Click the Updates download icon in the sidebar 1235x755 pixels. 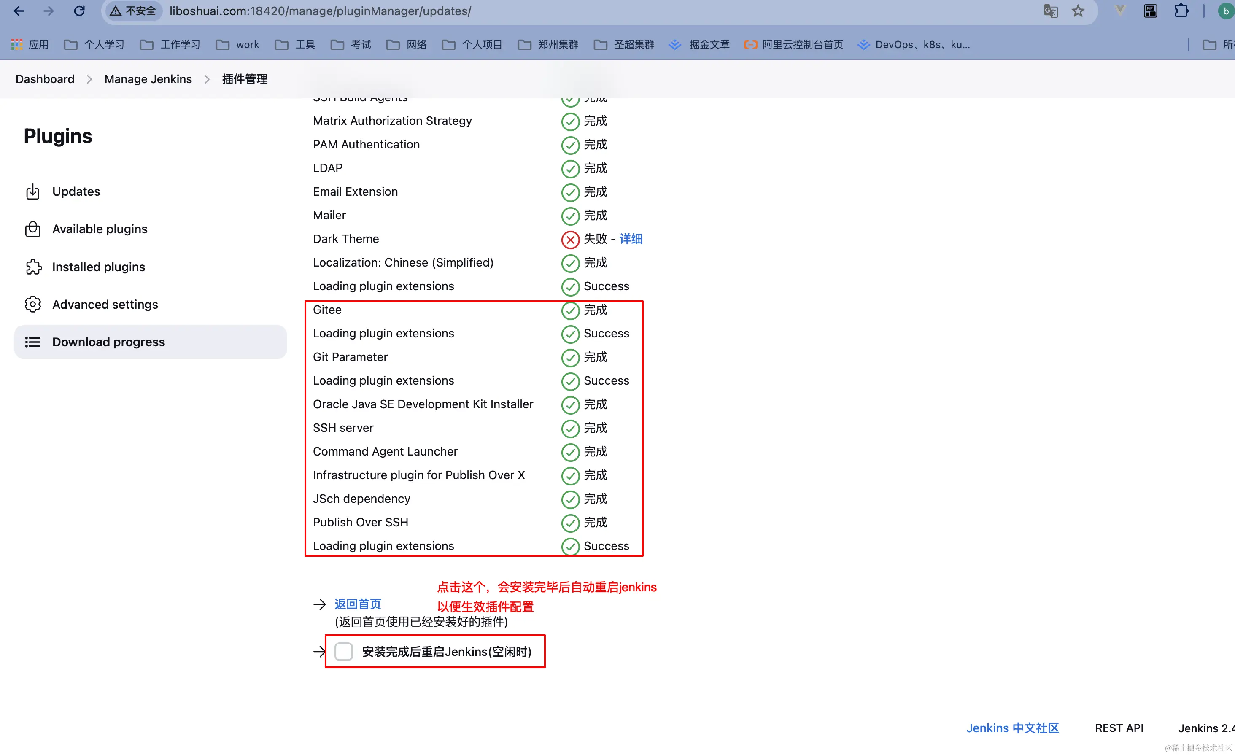(32, 191)
